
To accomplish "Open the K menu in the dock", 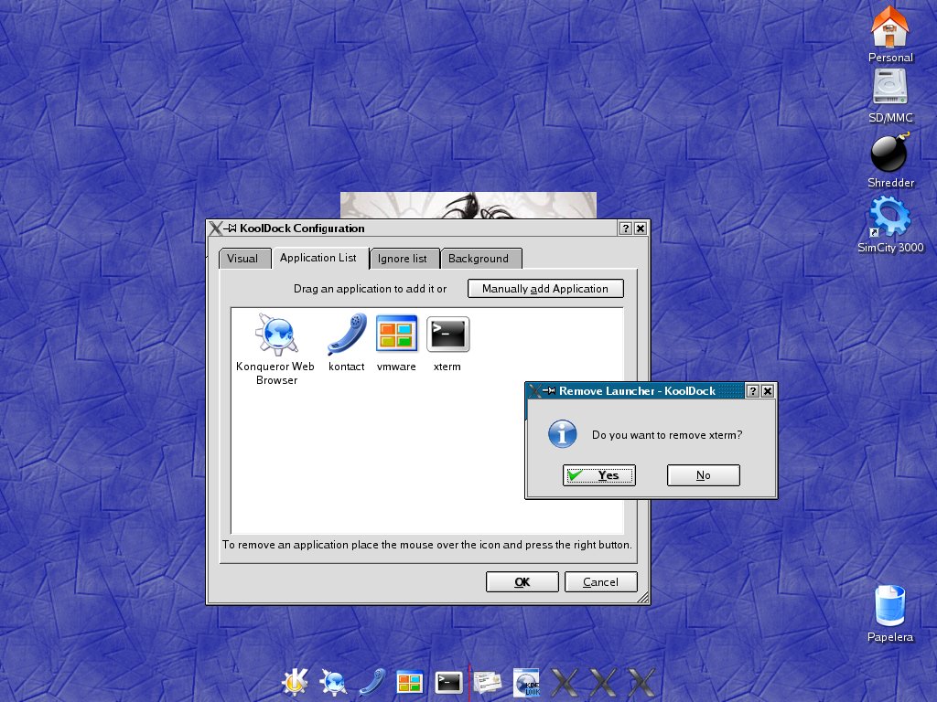I will click(x=296, y=682).
